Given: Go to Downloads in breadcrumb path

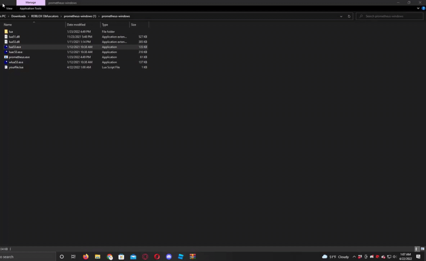Looking at the screenshot, I should coord(18,16).
